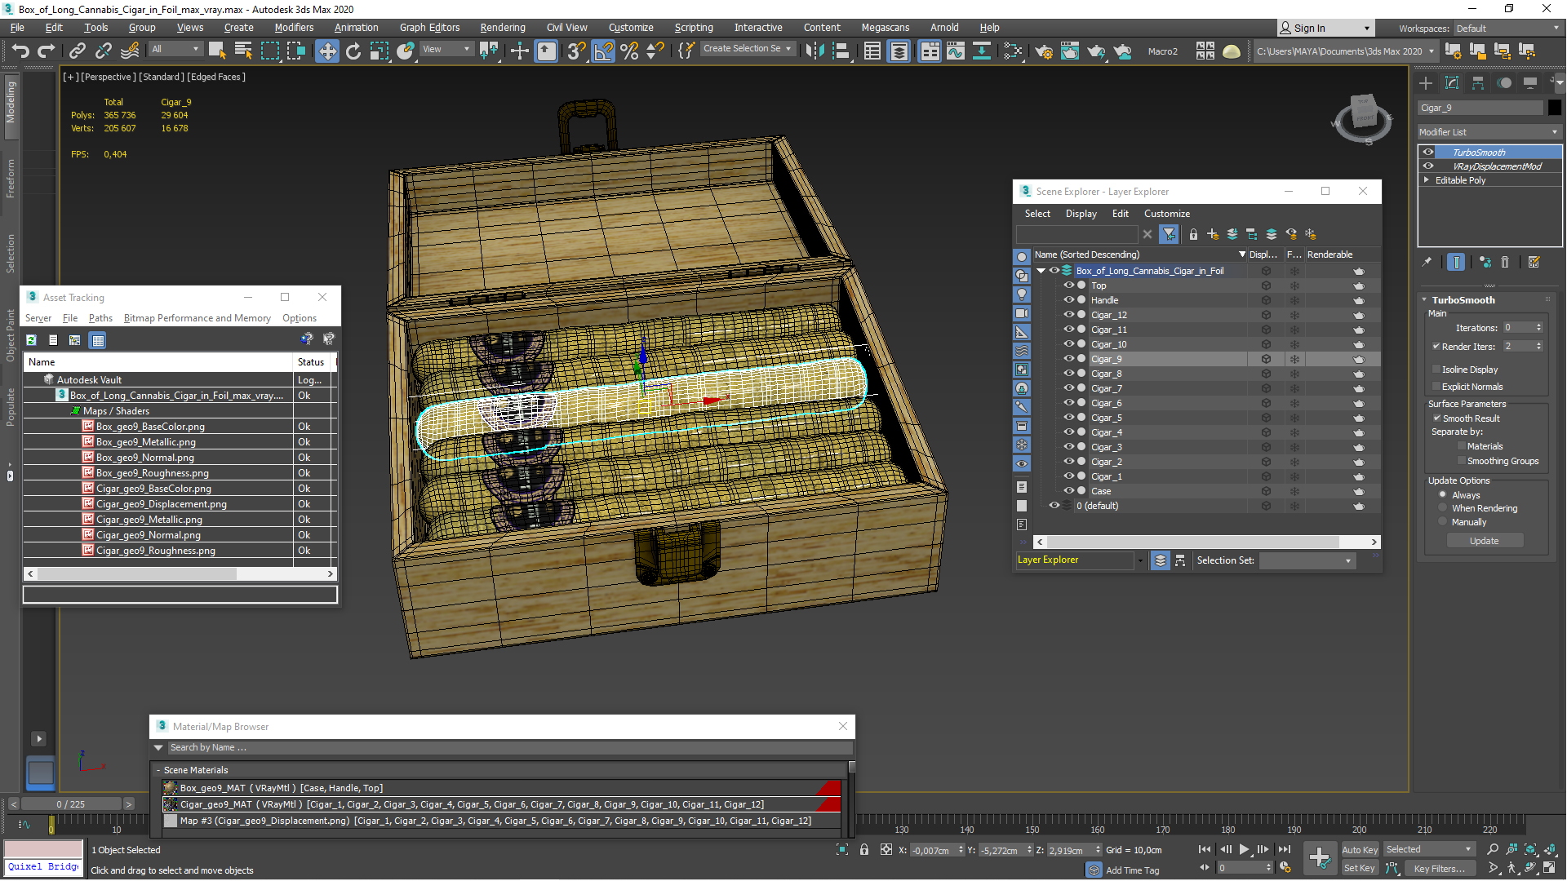Open the Workspaces Default dropdown
1567x881 pixels.
click(1507, 29)
